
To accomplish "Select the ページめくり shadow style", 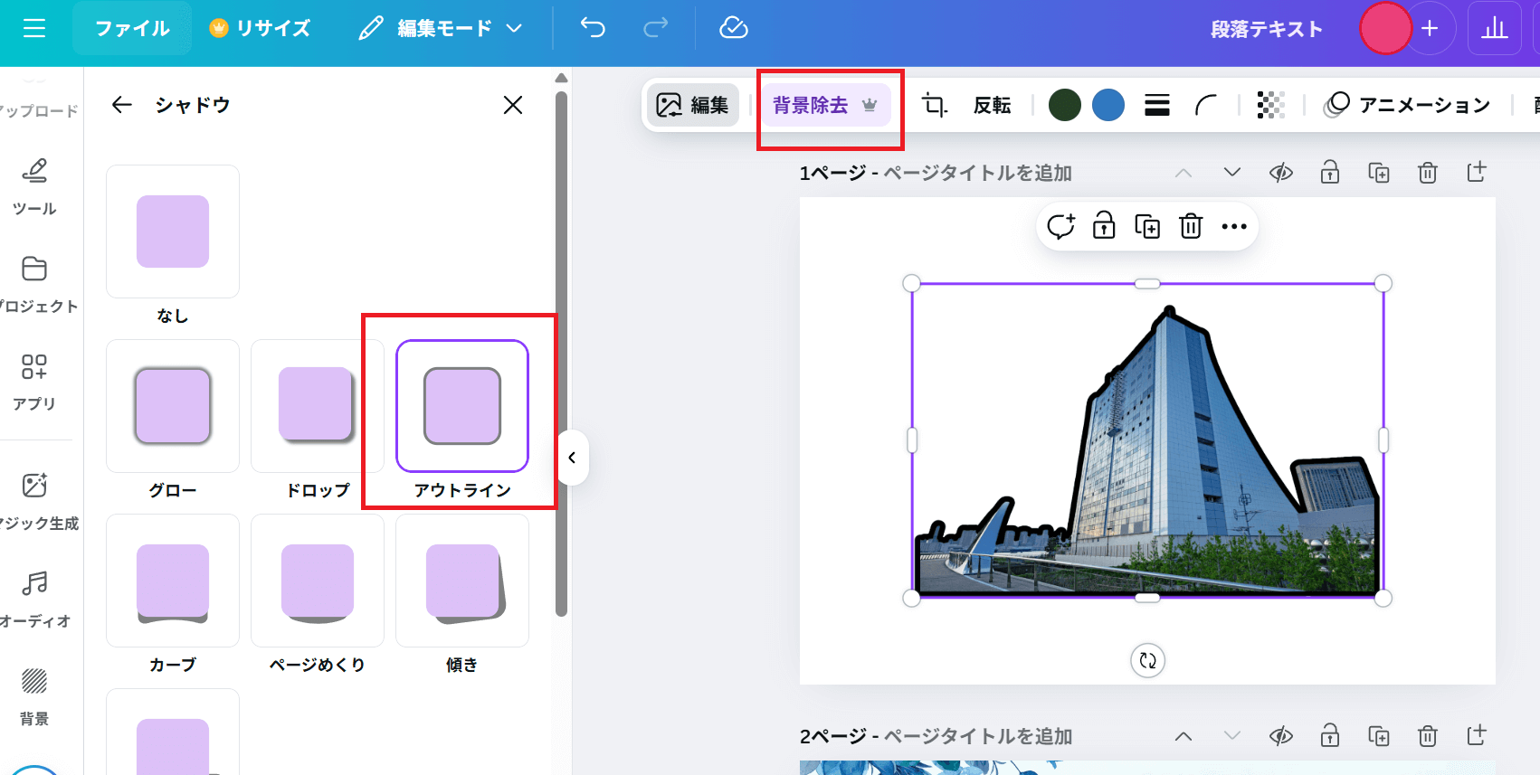I will pyautogui.click(x=318, y=581).
